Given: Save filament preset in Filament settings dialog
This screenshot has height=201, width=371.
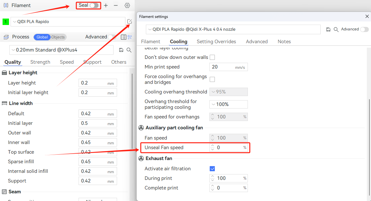Looking at the screenshot, I should click(328, 29).
